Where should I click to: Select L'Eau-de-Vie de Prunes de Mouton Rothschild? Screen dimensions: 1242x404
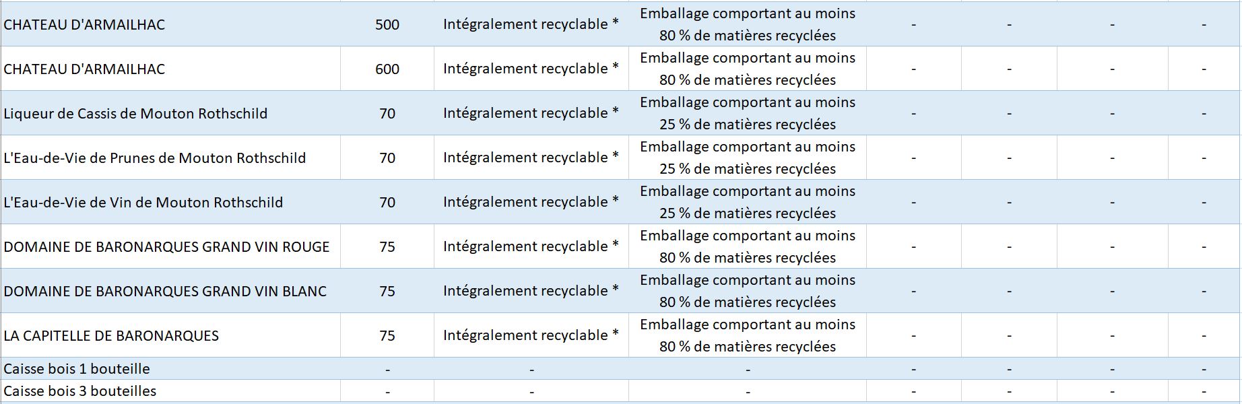tap(170, 158)
